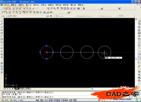Click the Linear dimension tool icon
Screen dimensions: 141x102
click(x=3, y=12)
